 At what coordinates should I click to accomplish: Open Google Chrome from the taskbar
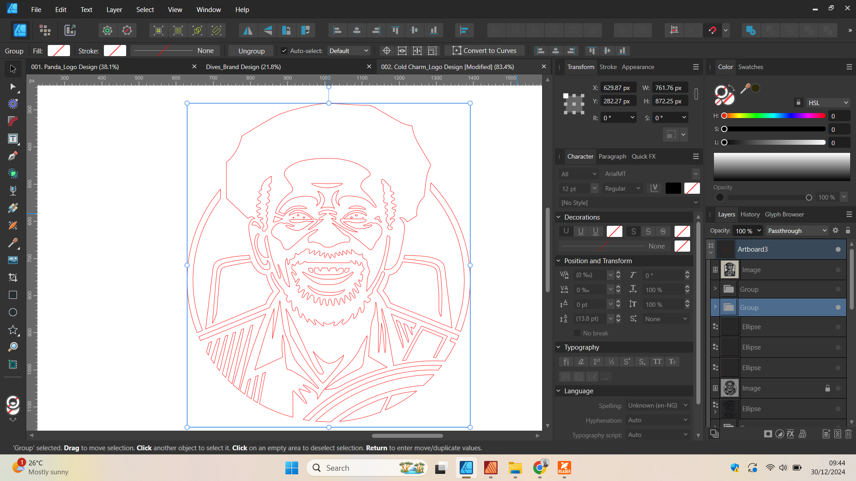click(x=539, y=468)
